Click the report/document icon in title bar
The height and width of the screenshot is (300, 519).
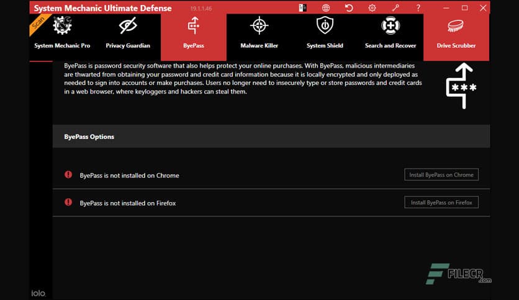point(302,7)
